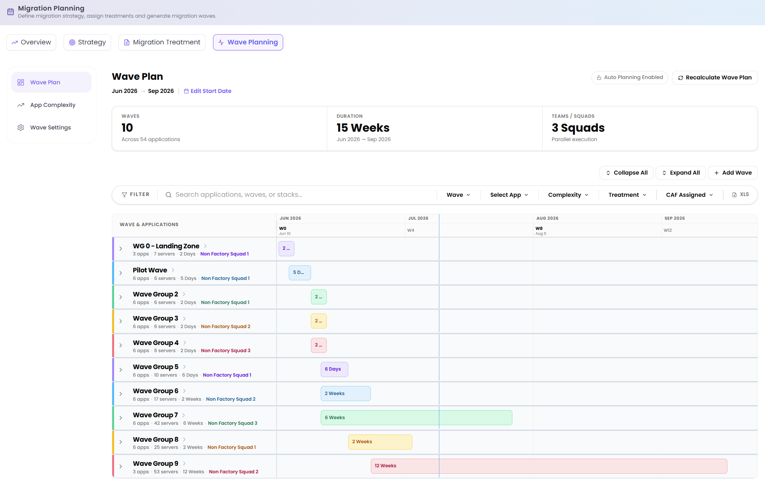Expand the Wave Group 8 row
The height and width of the screenshot is (485, 765).
121,442
